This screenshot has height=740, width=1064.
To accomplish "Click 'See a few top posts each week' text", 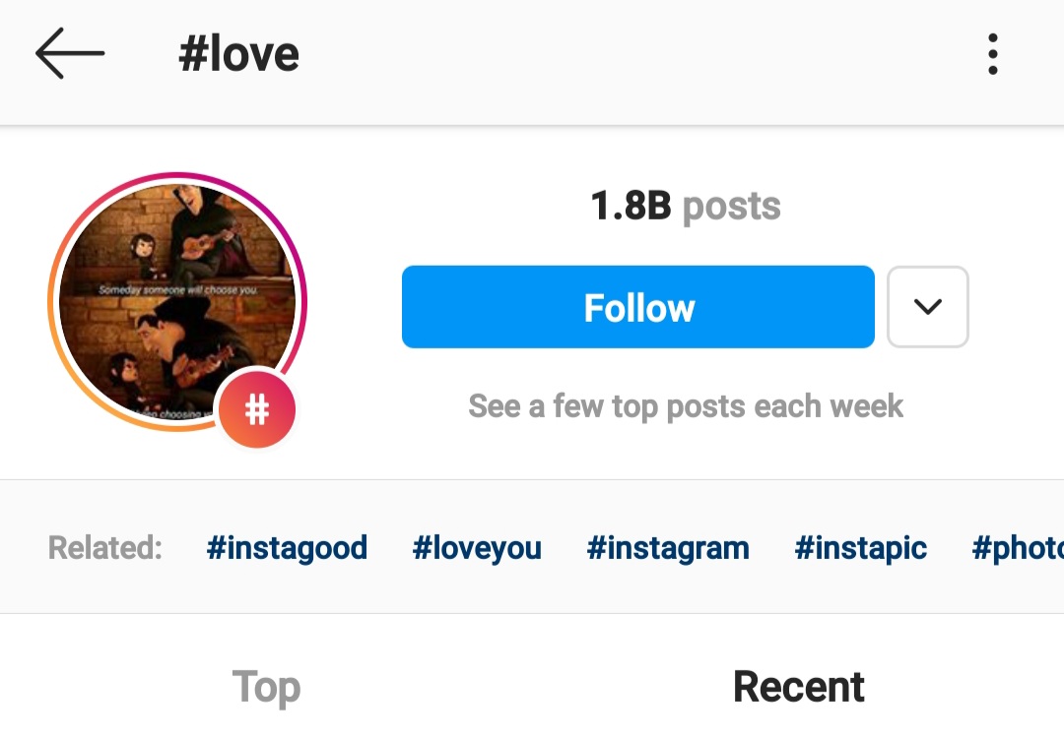I will [x=686, y=405].
